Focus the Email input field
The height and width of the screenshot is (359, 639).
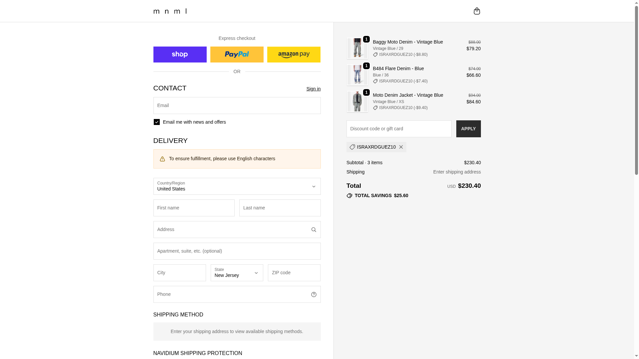237,105
